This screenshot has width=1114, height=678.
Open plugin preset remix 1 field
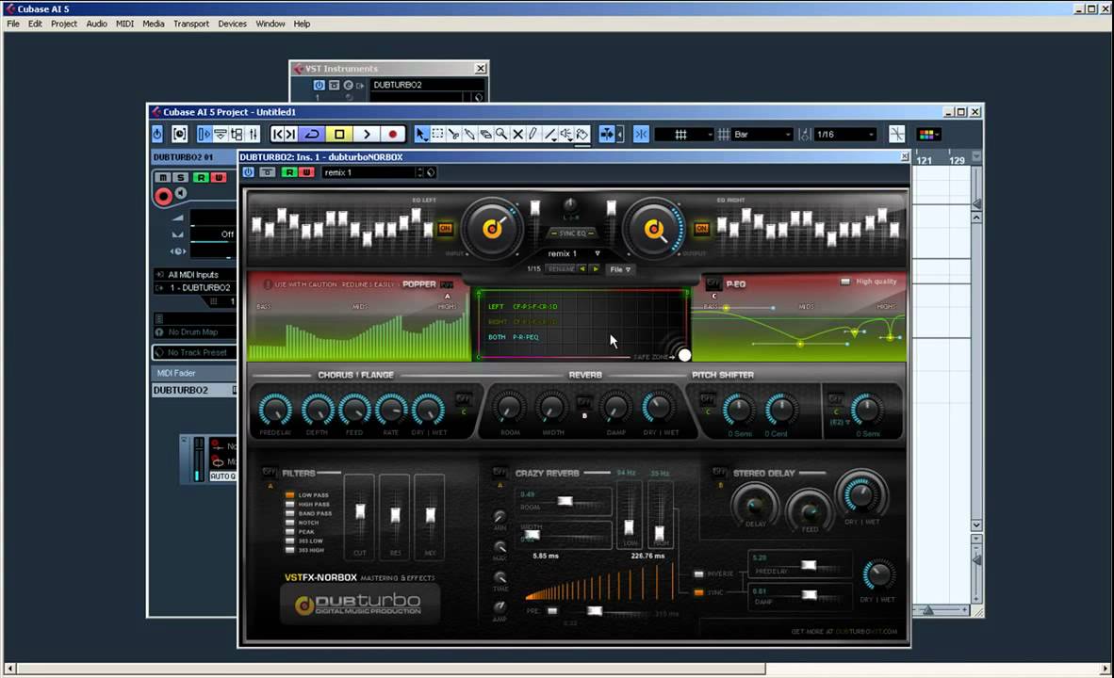370,172
